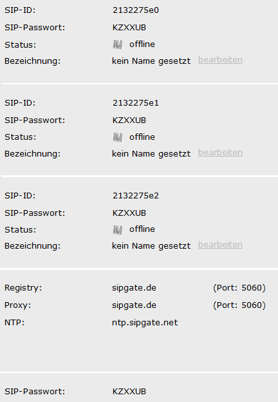Click 'kein Name gesetzt' text for 2132275e0
Screen dimensions: 278x402
(x=151, y=61)
